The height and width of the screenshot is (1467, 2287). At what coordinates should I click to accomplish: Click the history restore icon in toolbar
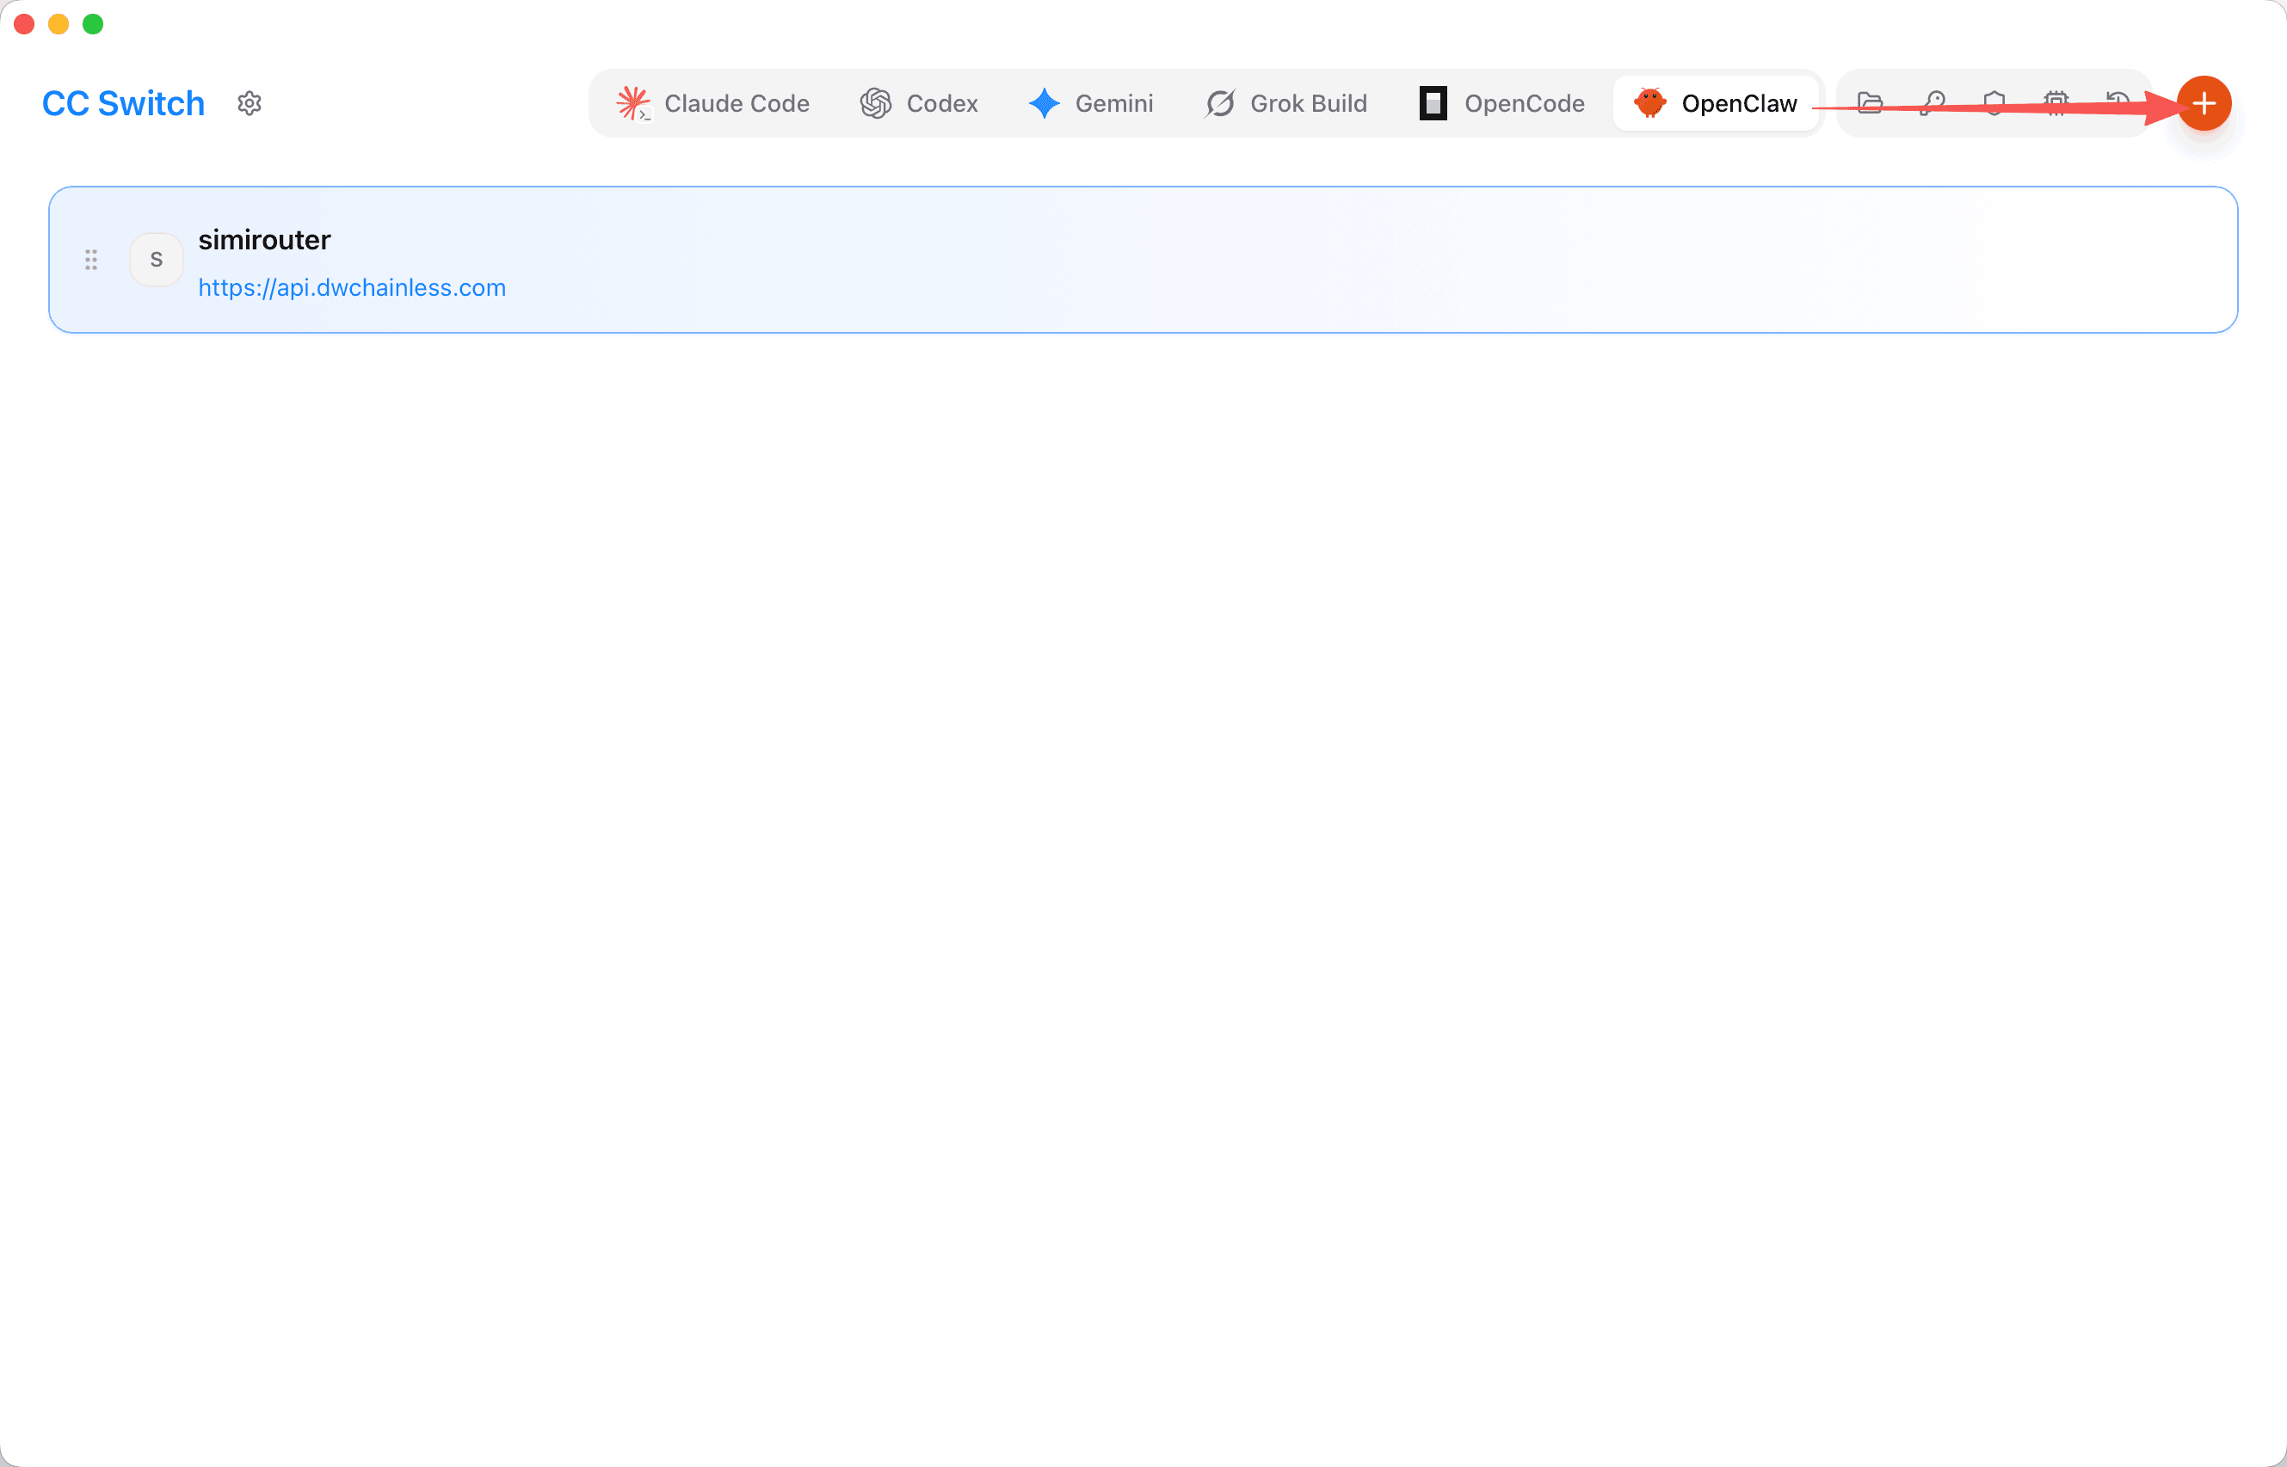[x=2117, y=103]
